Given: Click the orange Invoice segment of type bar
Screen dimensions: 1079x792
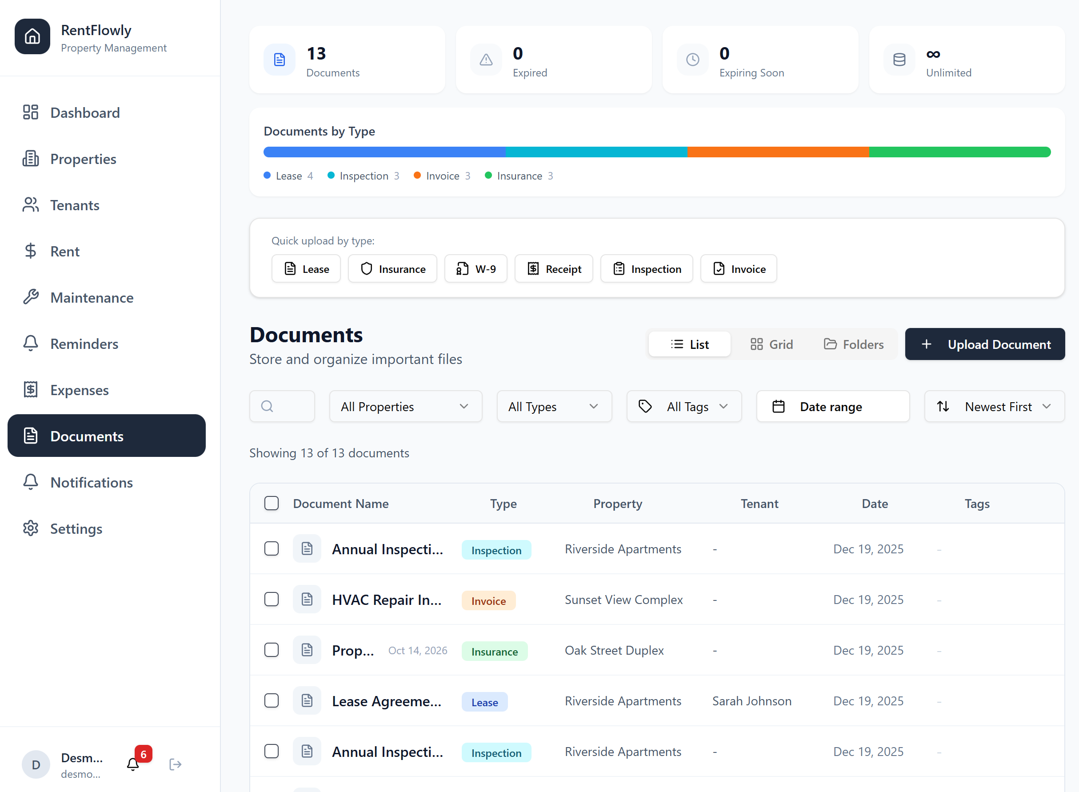Looking at the screenshot, I should click(778, 152).
